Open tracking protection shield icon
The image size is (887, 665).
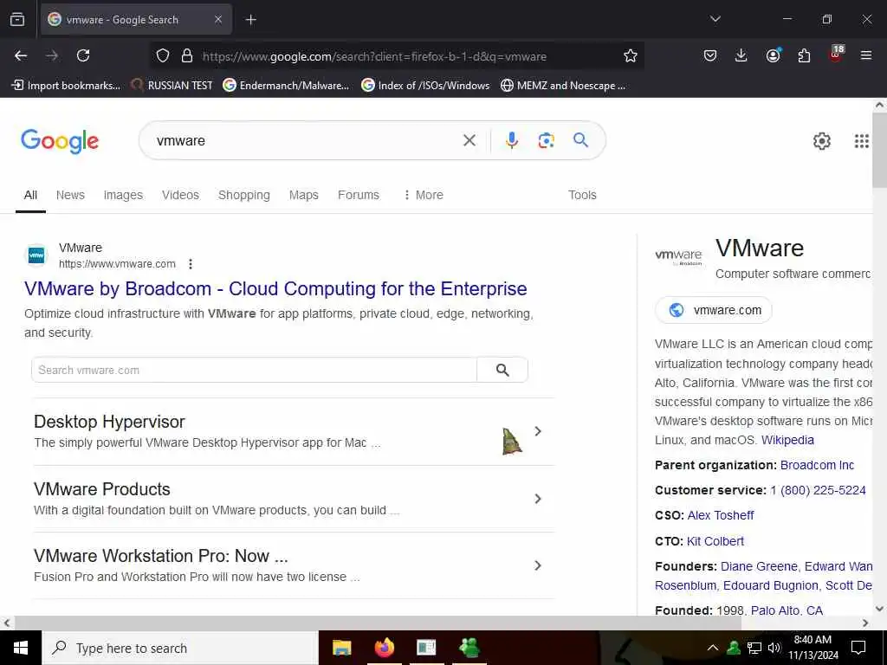point(163,55)
